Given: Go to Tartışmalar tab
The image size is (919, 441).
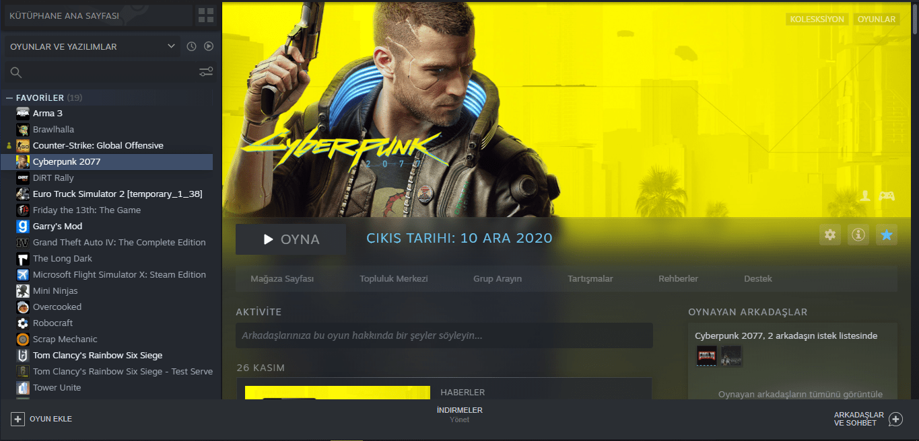Looking at the screenshot, I should pos(590,278).
